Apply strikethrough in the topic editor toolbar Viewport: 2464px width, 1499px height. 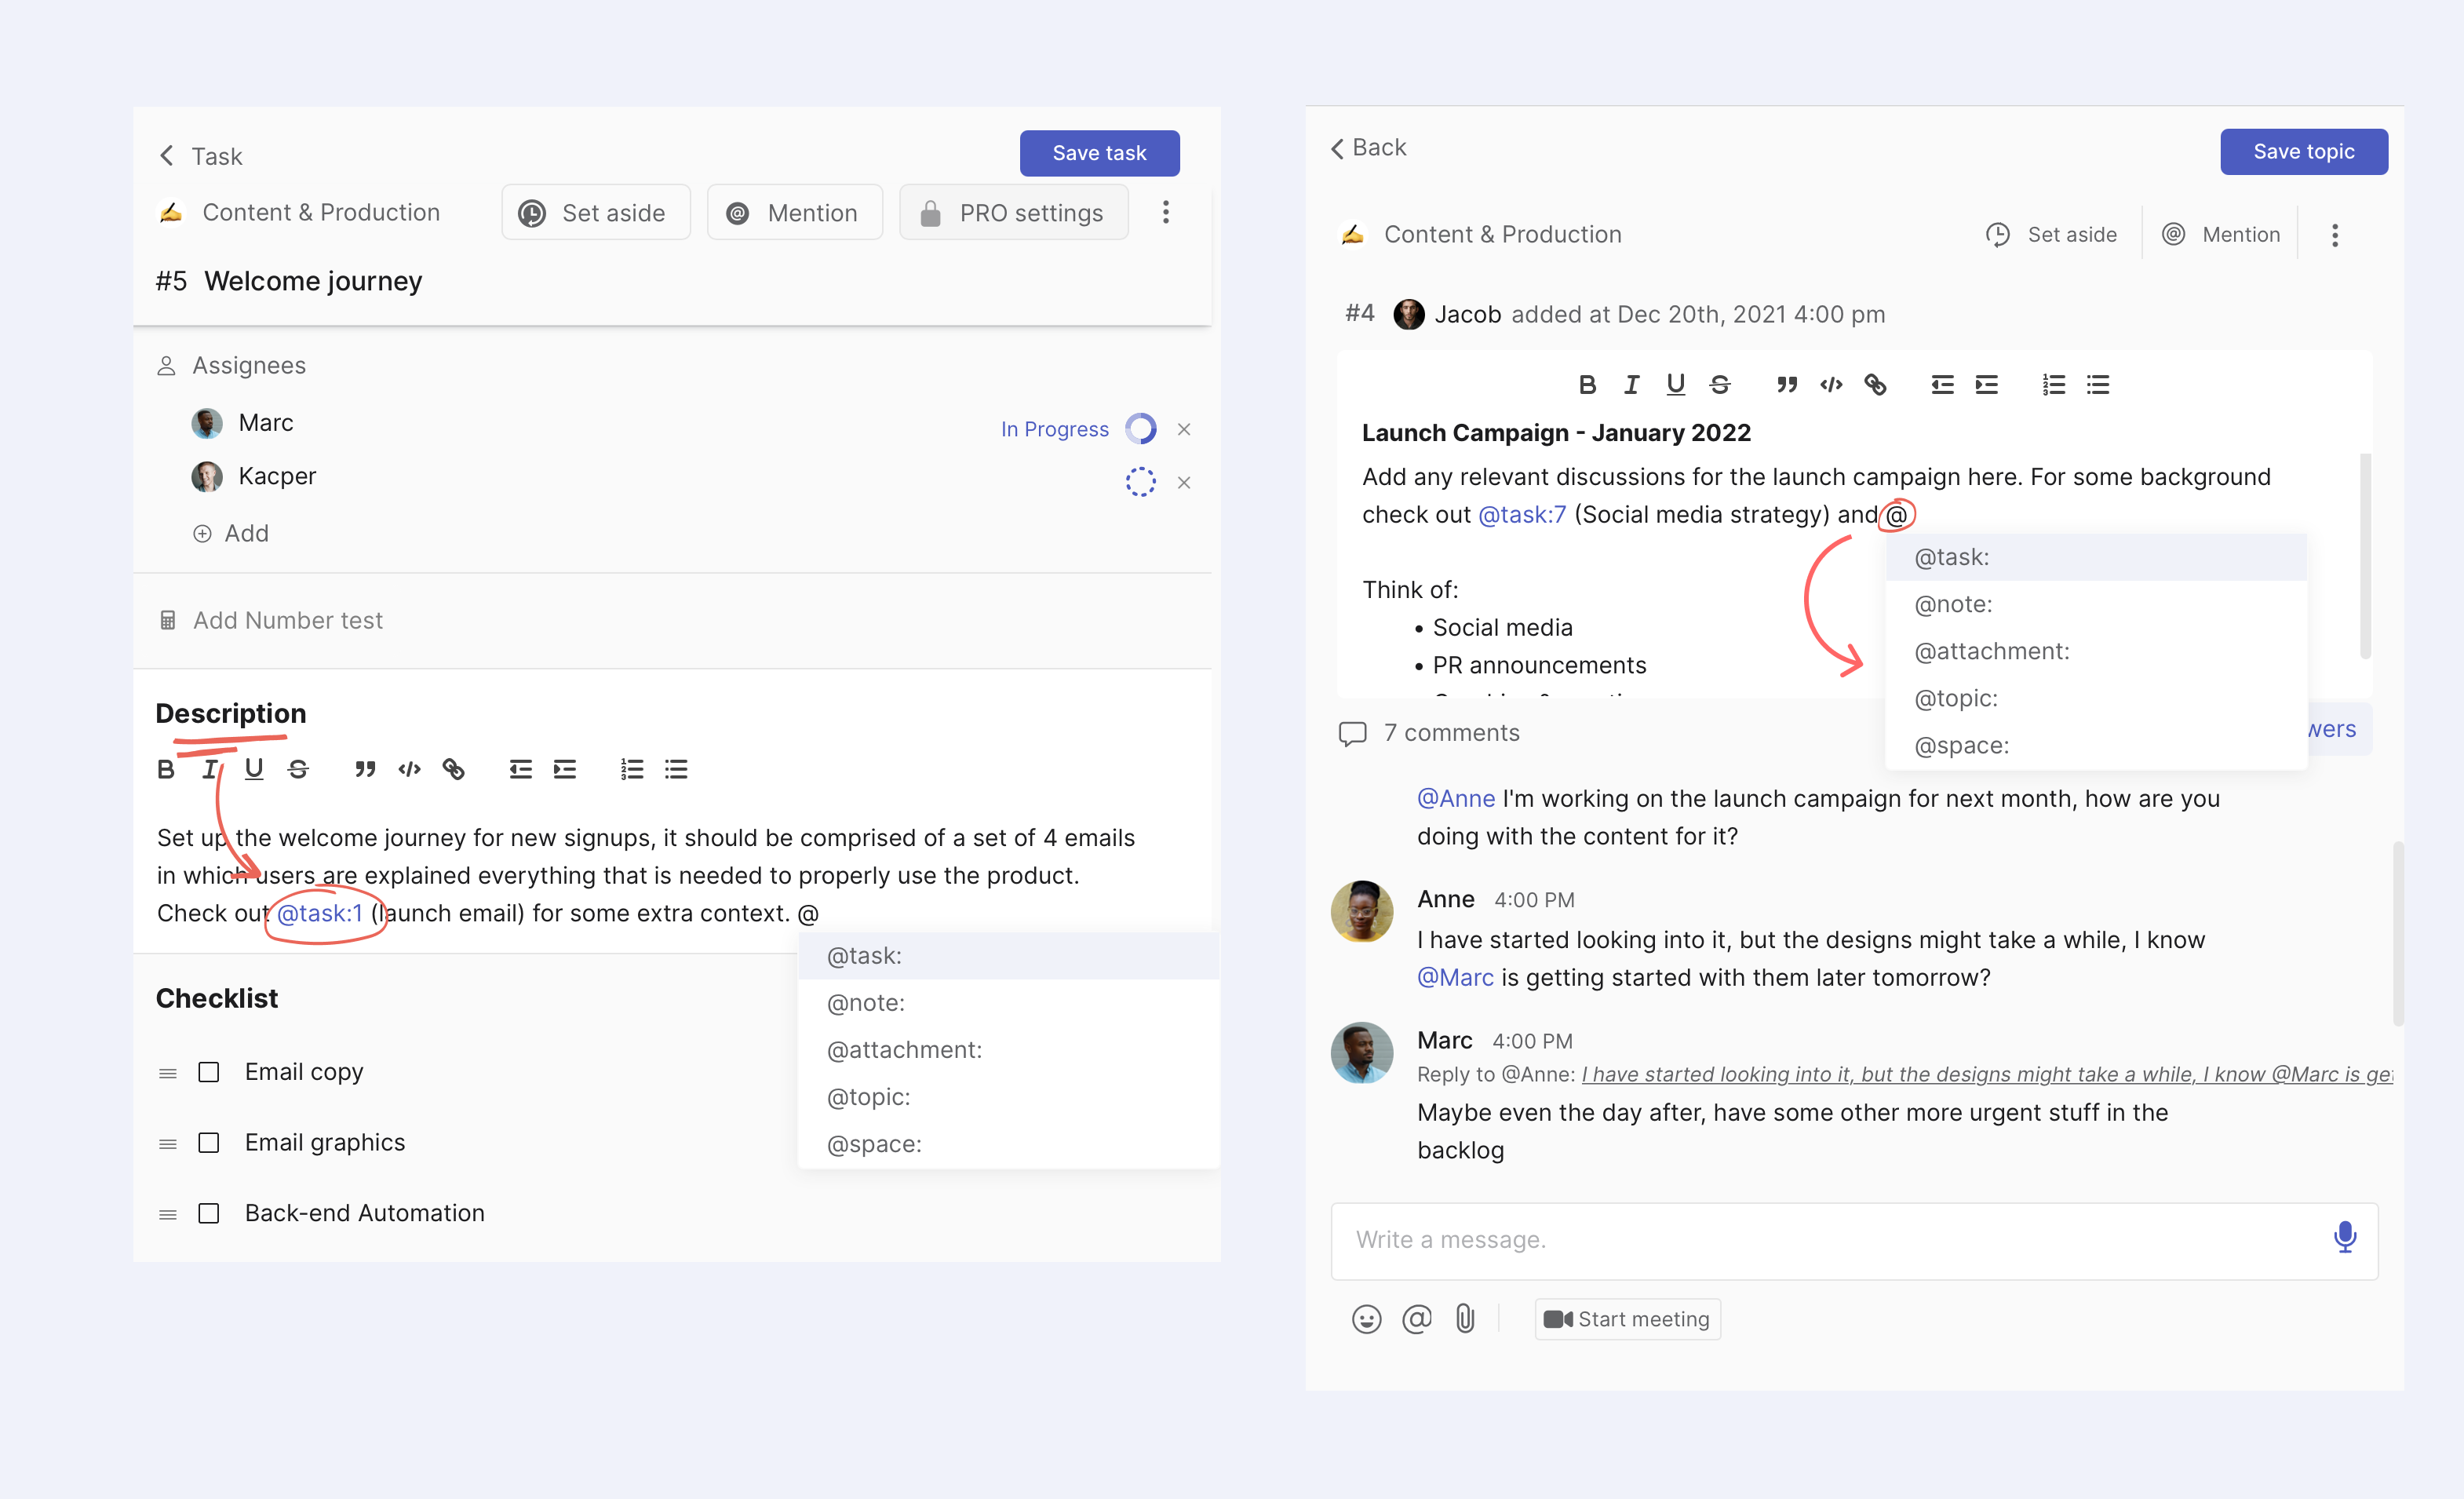[x=1720, y=385]
